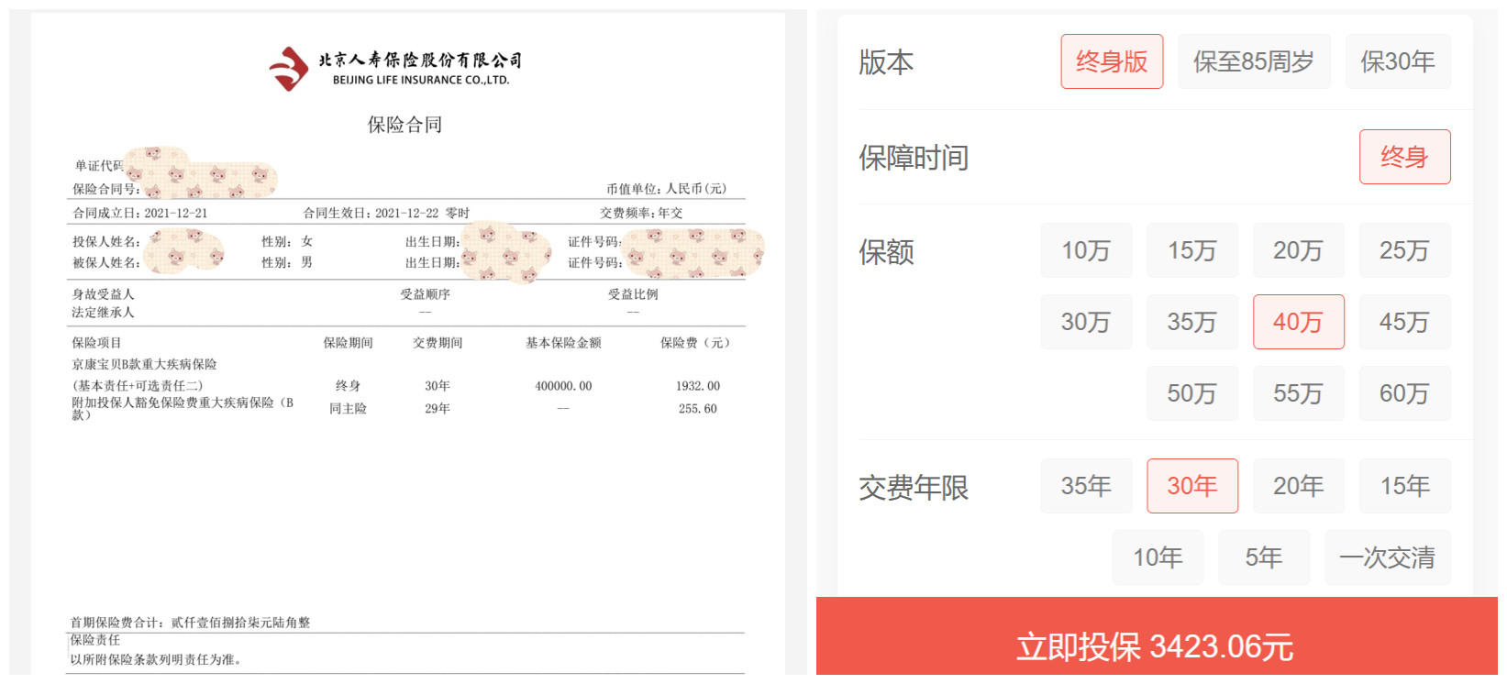Click 合同成立日: 2021-12-21 text
This screenshot has height=684, width=1507.
140,213
